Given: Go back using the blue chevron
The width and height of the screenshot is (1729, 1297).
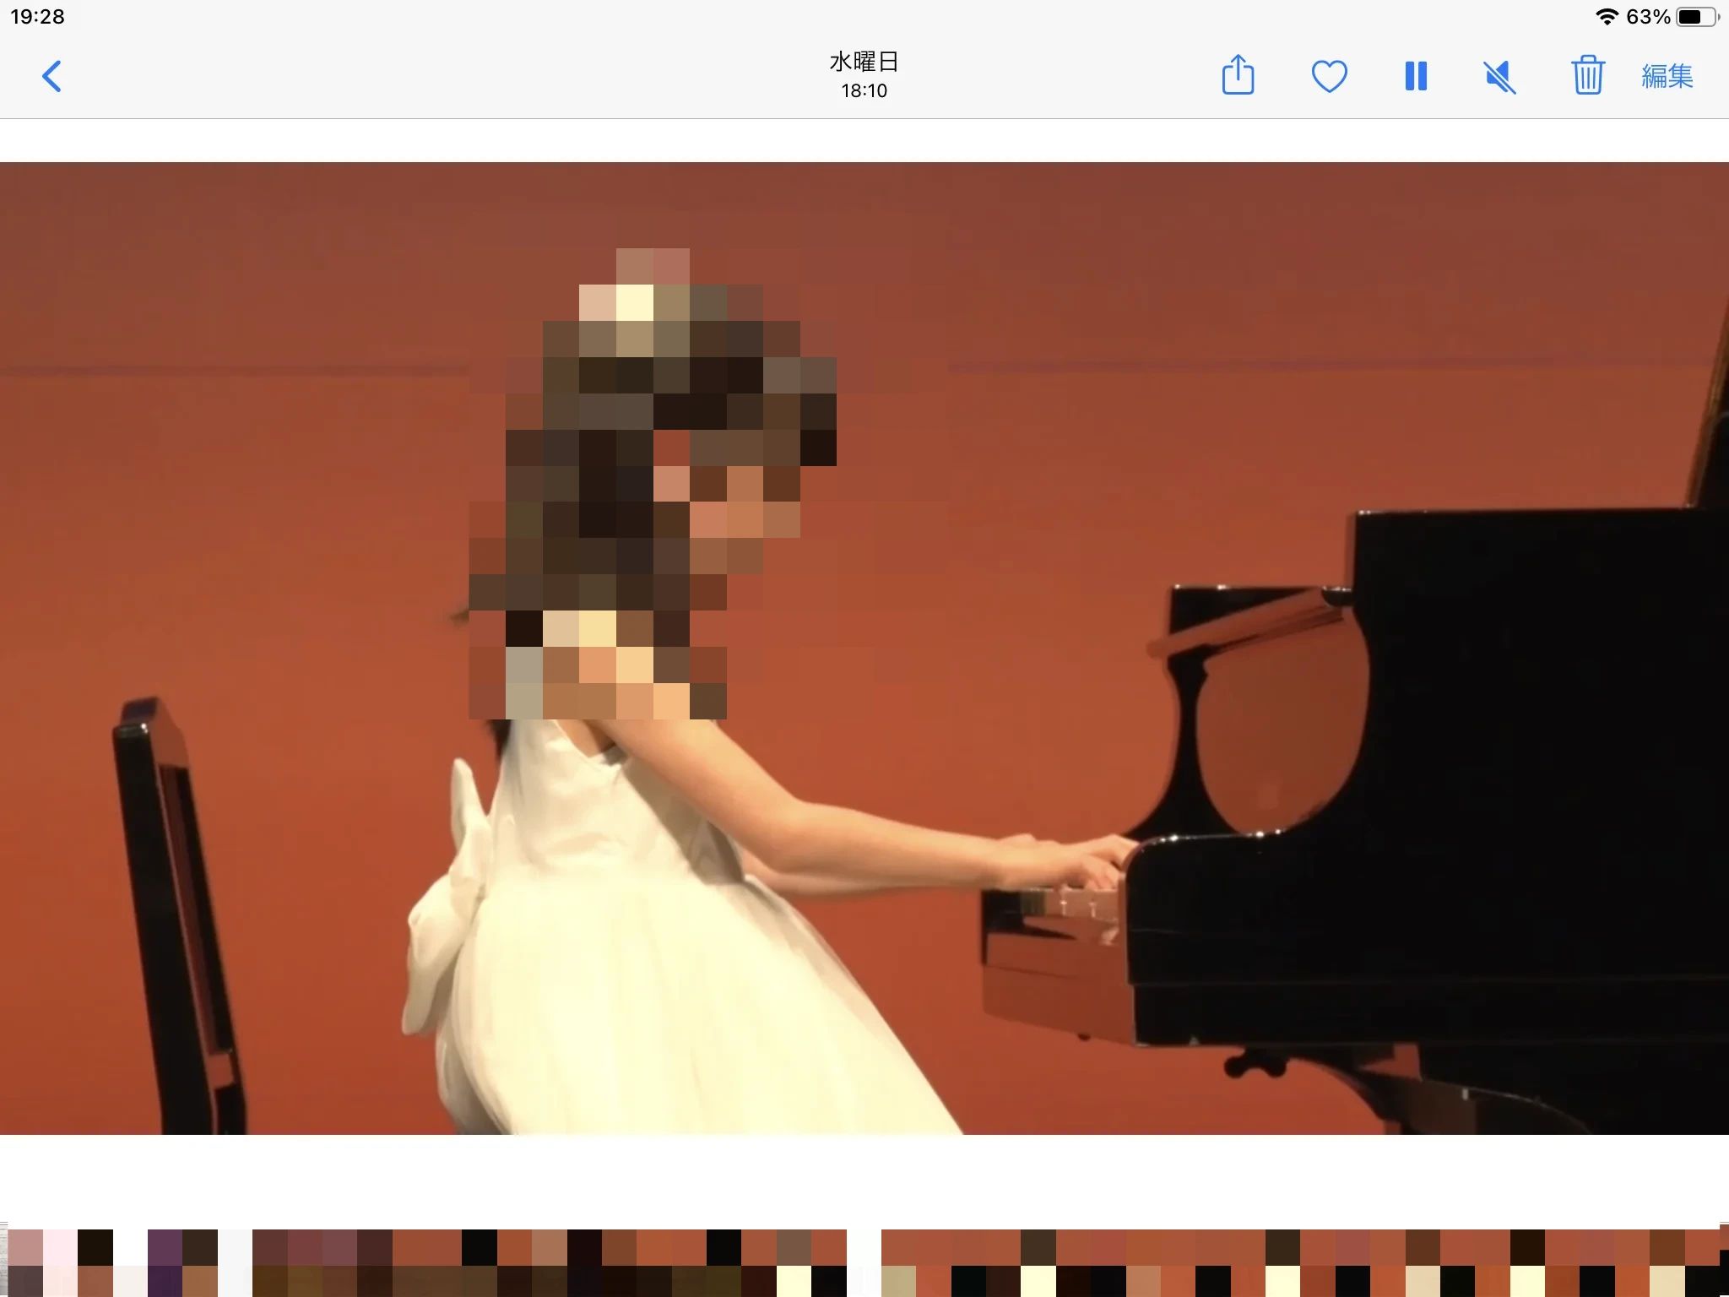Looking at the screenshot, I should [51, 76].
